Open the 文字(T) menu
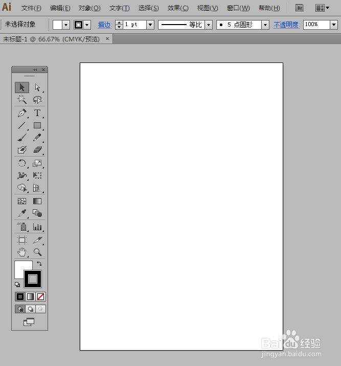341x366 pixels. click(x=119, y=8)
